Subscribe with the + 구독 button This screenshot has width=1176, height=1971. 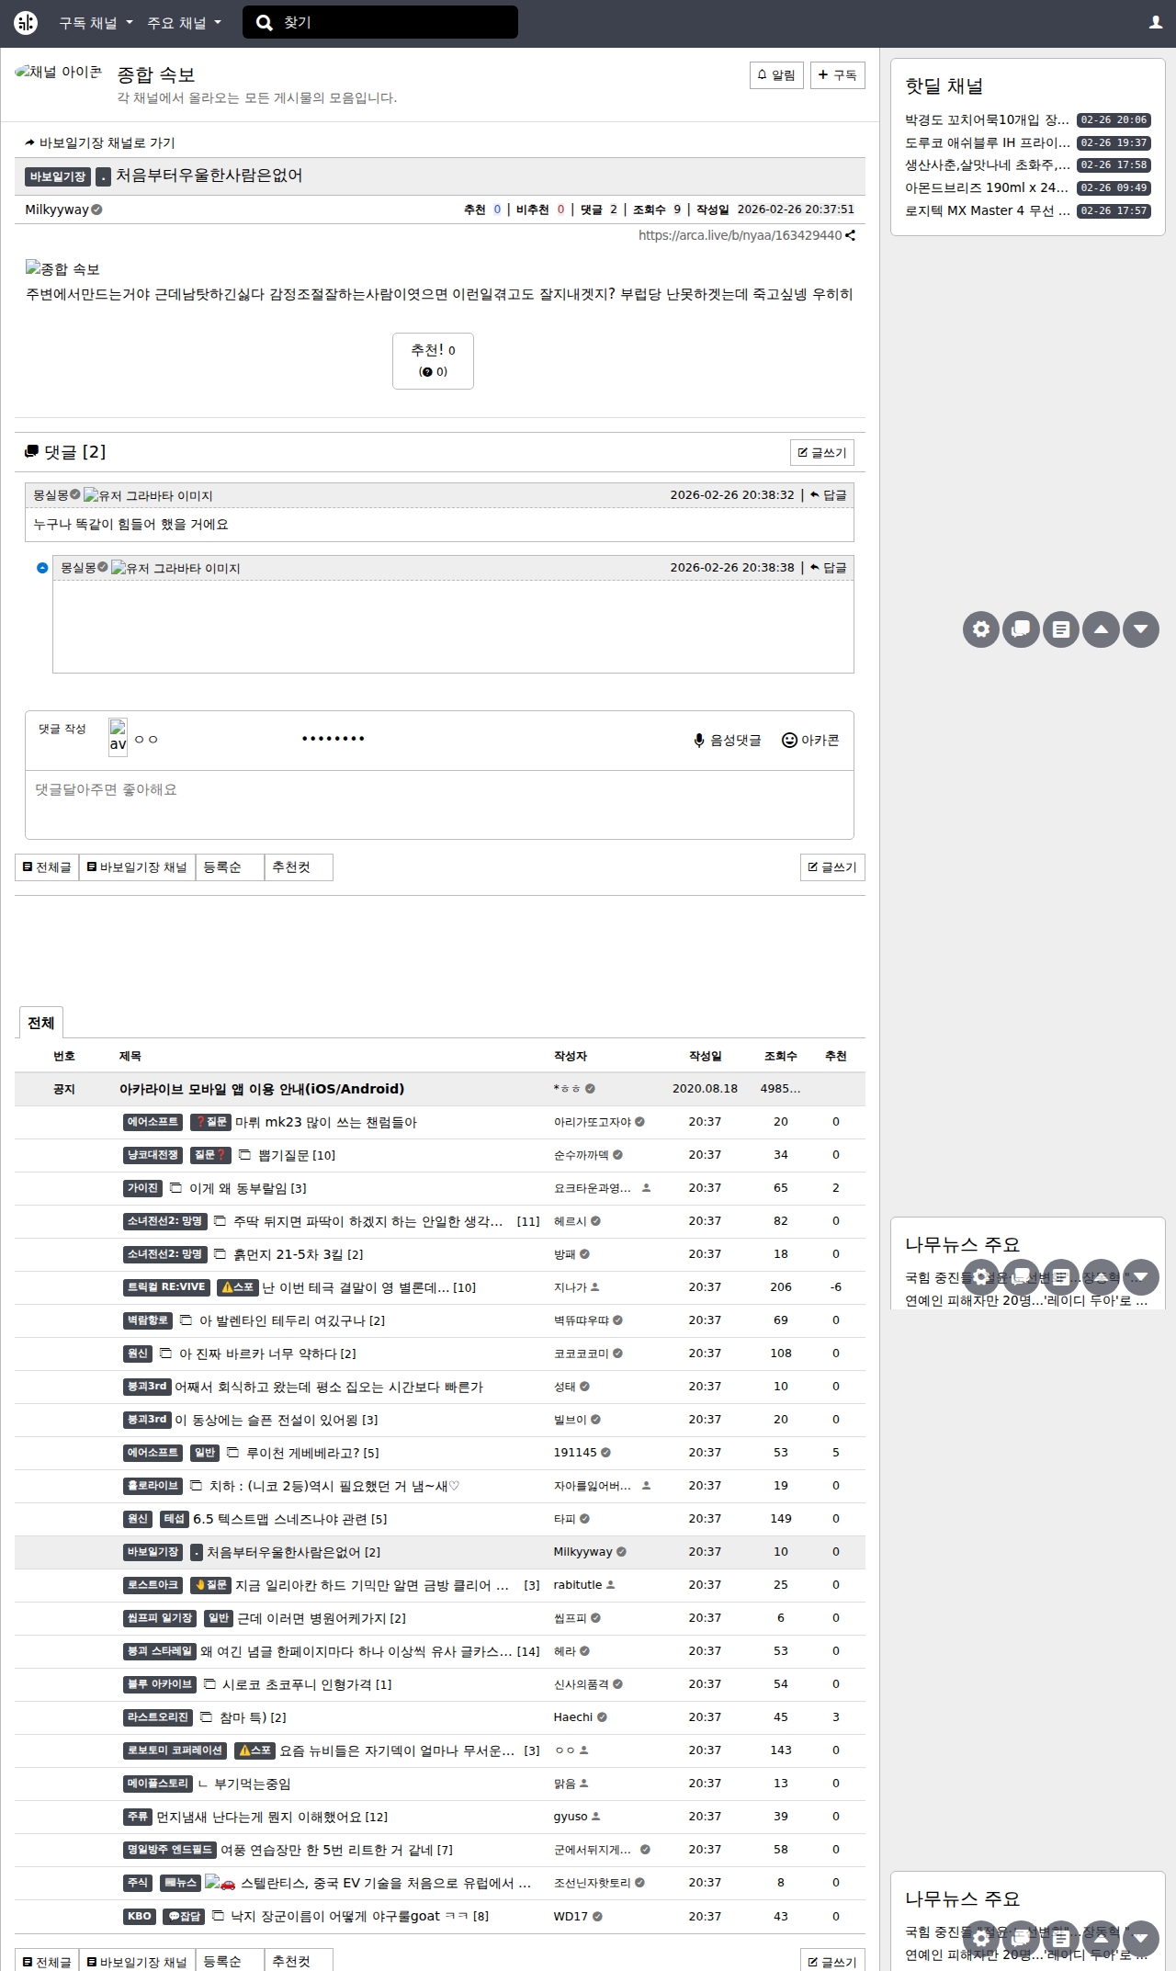[x=838, y=75]
